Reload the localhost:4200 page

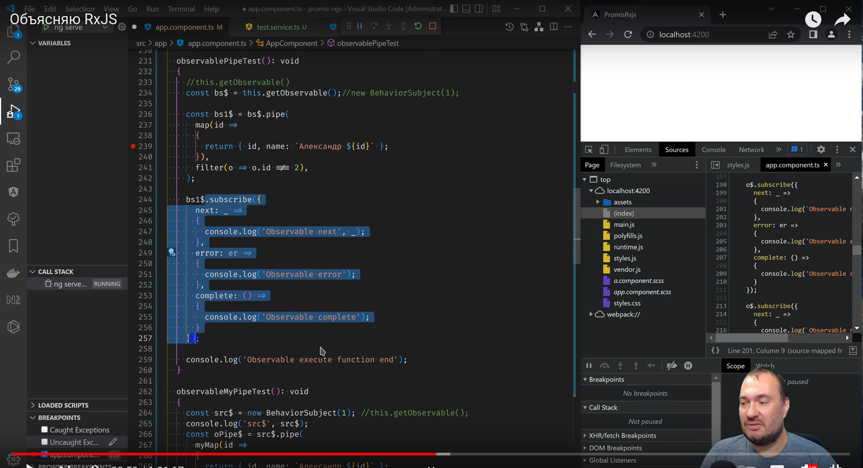[x=628, y=35]
